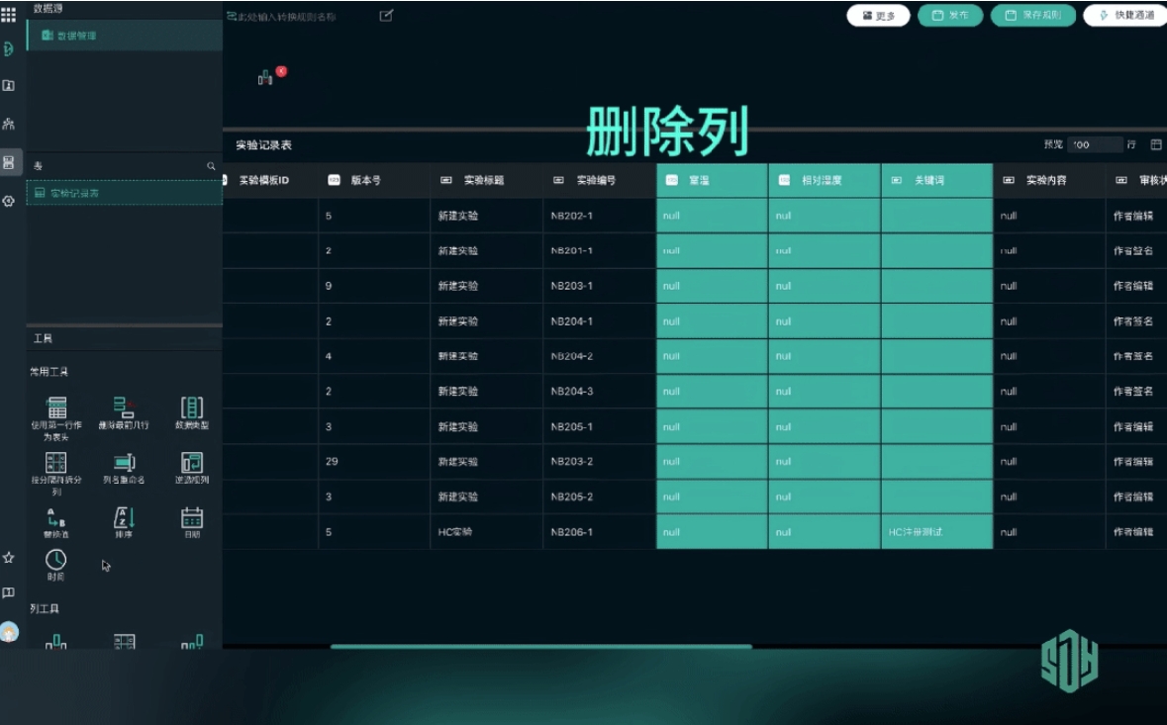The height and width of the screenshot is (725, 1167).
Task: Select the 排序 (sort) tool
Action: tap(124, 520)
